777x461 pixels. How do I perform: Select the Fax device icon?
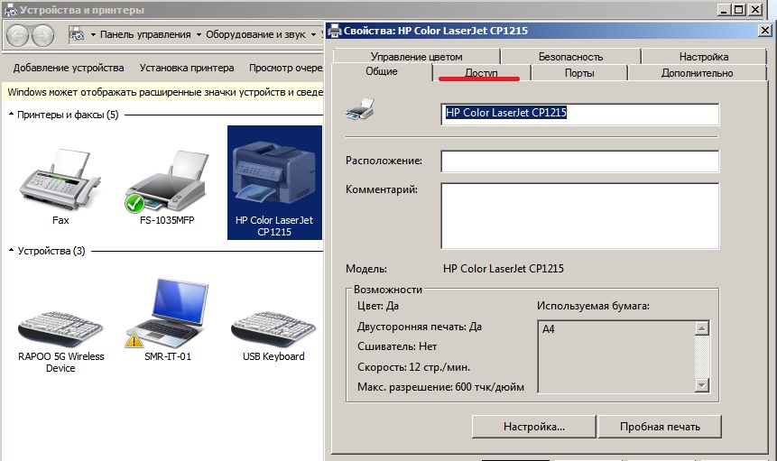pos(60,180)
